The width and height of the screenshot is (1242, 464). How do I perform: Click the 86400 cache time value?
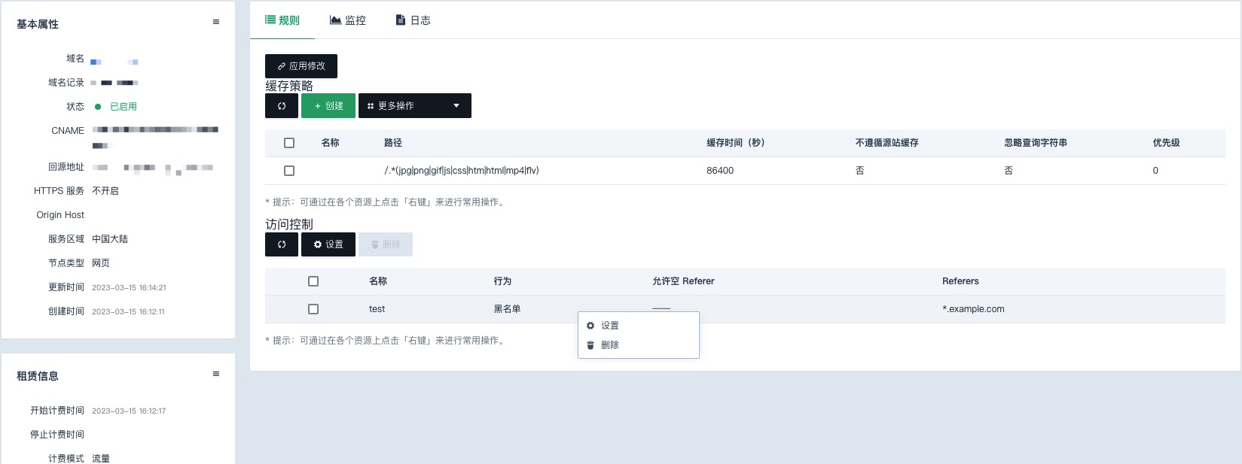(x=720, y=171)
